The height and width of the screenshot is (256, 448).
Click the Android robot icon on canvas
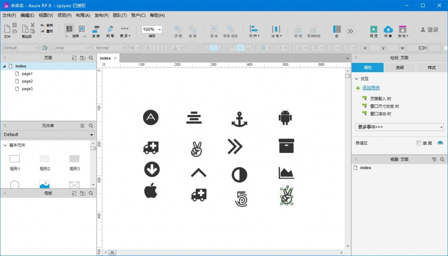point(285,118)
